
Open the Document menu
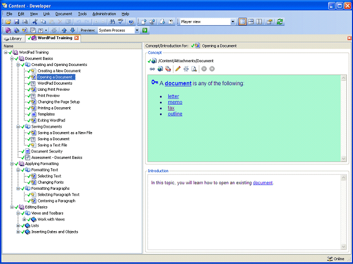tap(64, 14)
